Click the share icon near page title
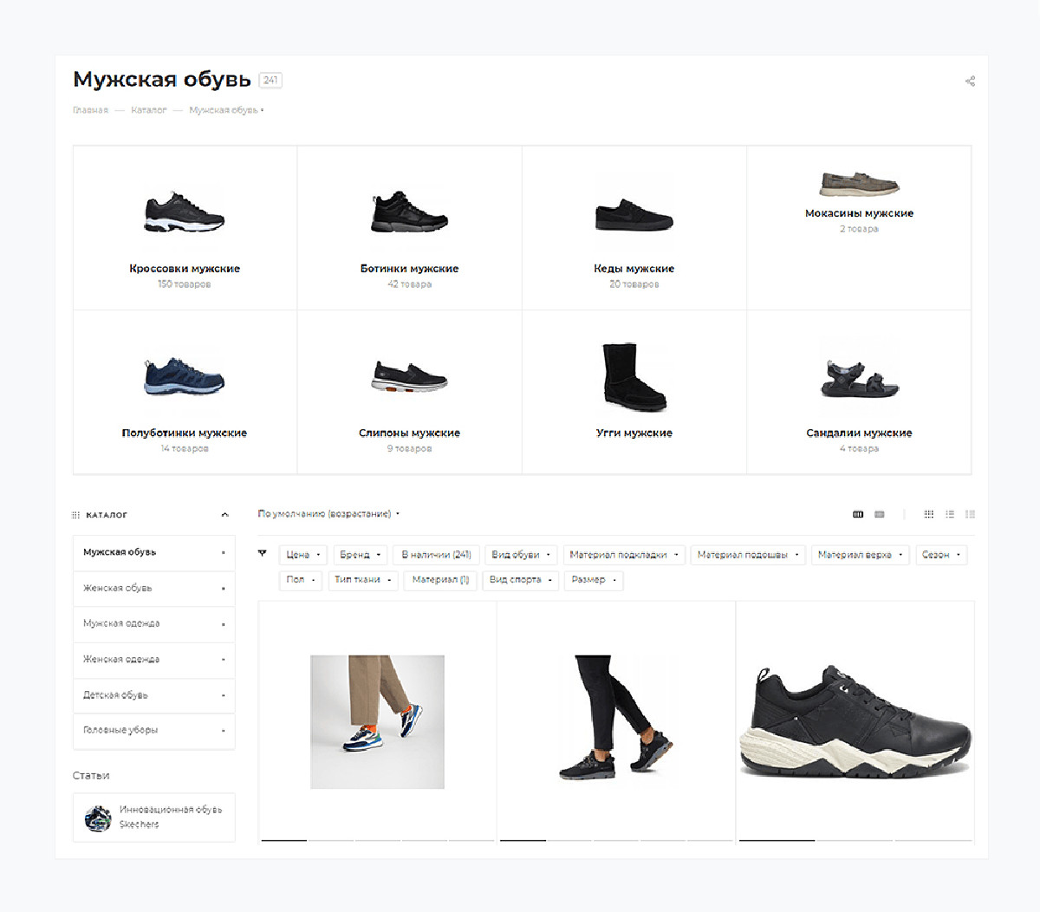 (970, 81)
